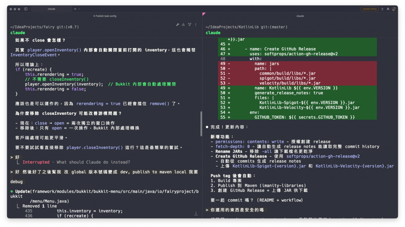Click the ~/IdeaProjects/KotlinLib git:(master) prompt

[x=246, y=27]
